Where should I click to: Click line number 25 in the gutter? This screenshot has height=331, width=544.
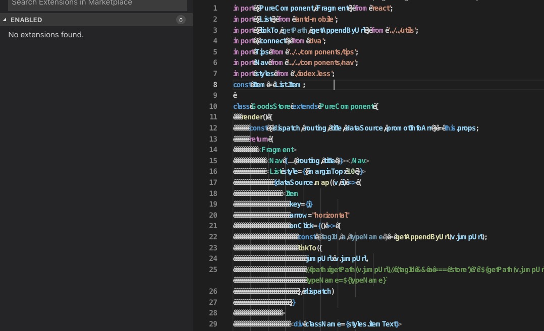pos(213,270)
